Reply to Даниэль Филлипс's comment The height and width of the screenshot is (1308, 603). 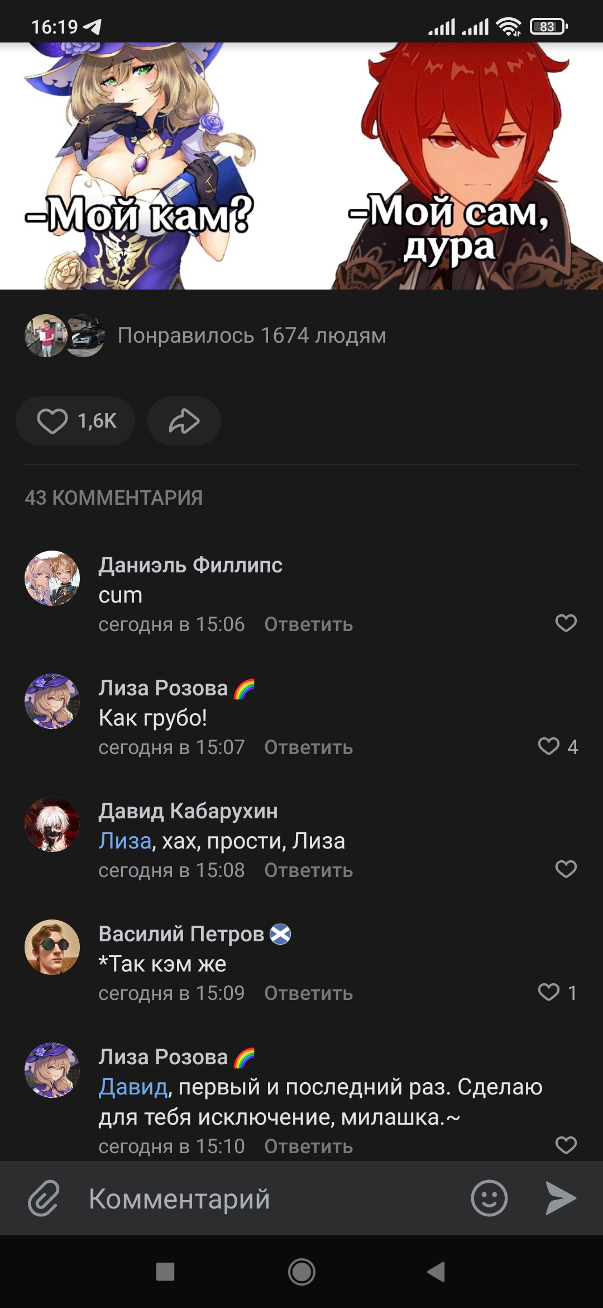(x=308, y=624)
